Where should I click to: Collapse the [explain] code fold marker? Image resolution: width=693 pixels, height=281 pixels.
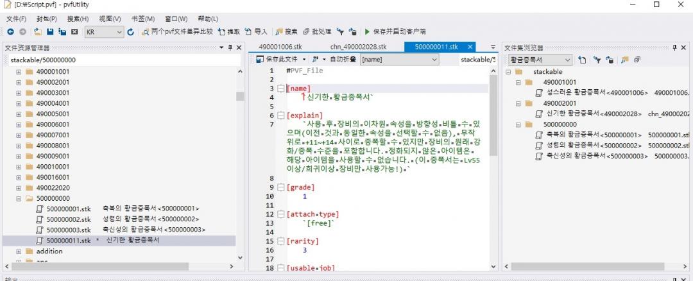point(280,115)
